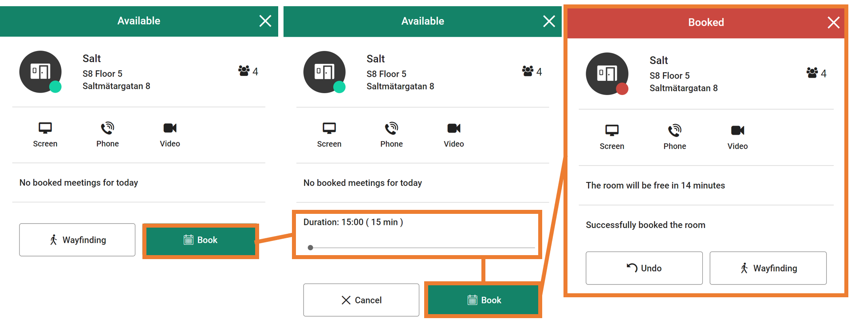Viewport: 851px width, 323px height.
Task: Cancel the booking in the middle panel
Action: point(361,300)
